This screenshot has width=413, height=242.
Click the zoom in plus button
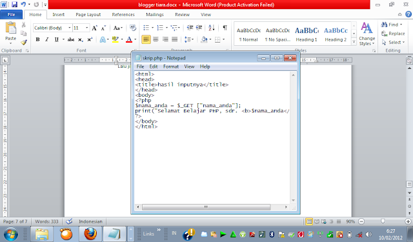(408, 221)
